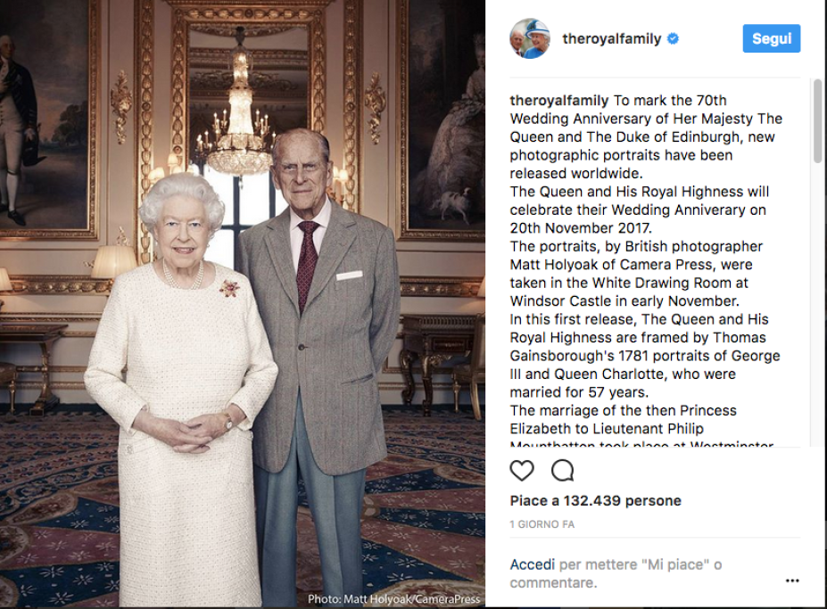
Task: Click the caption scrollbar thumb
Action: click(817, 120)
